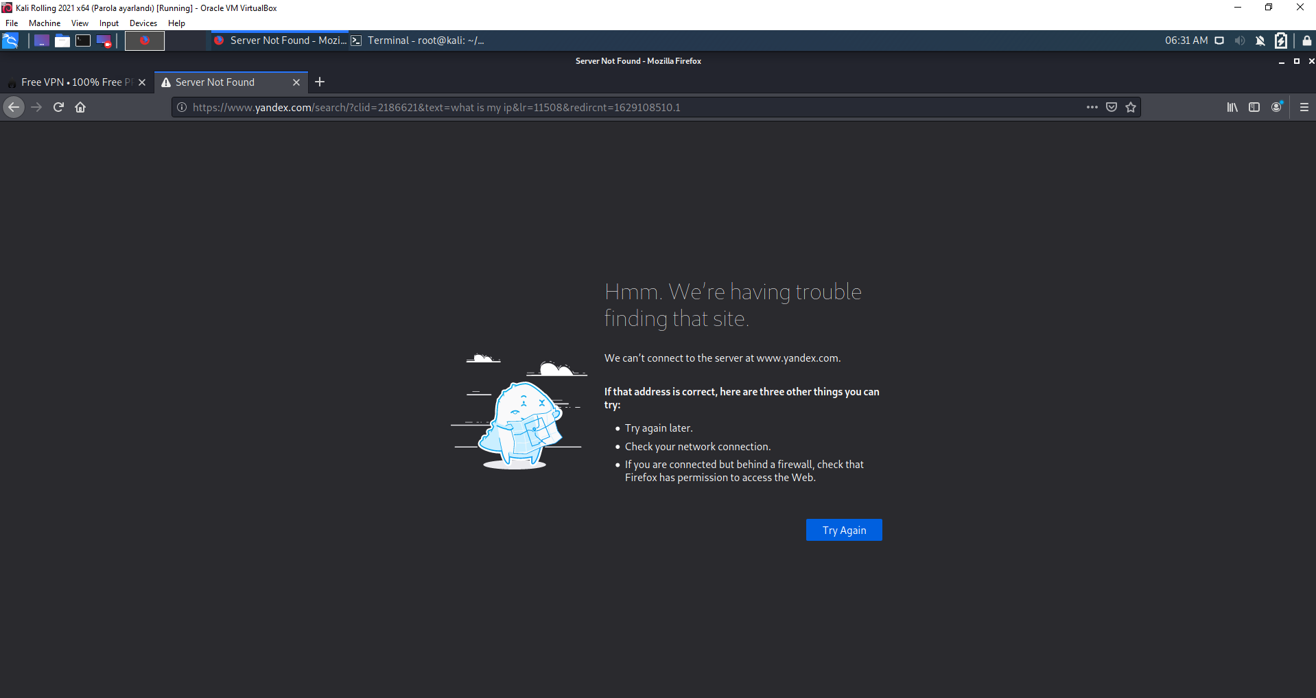
Task: Save page to Pocket
Action: (x=1112, y=107)
